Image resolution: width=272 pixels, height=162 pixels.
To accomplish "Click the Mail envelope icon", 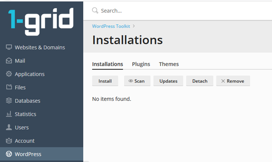I will click(x=9, y=61).
